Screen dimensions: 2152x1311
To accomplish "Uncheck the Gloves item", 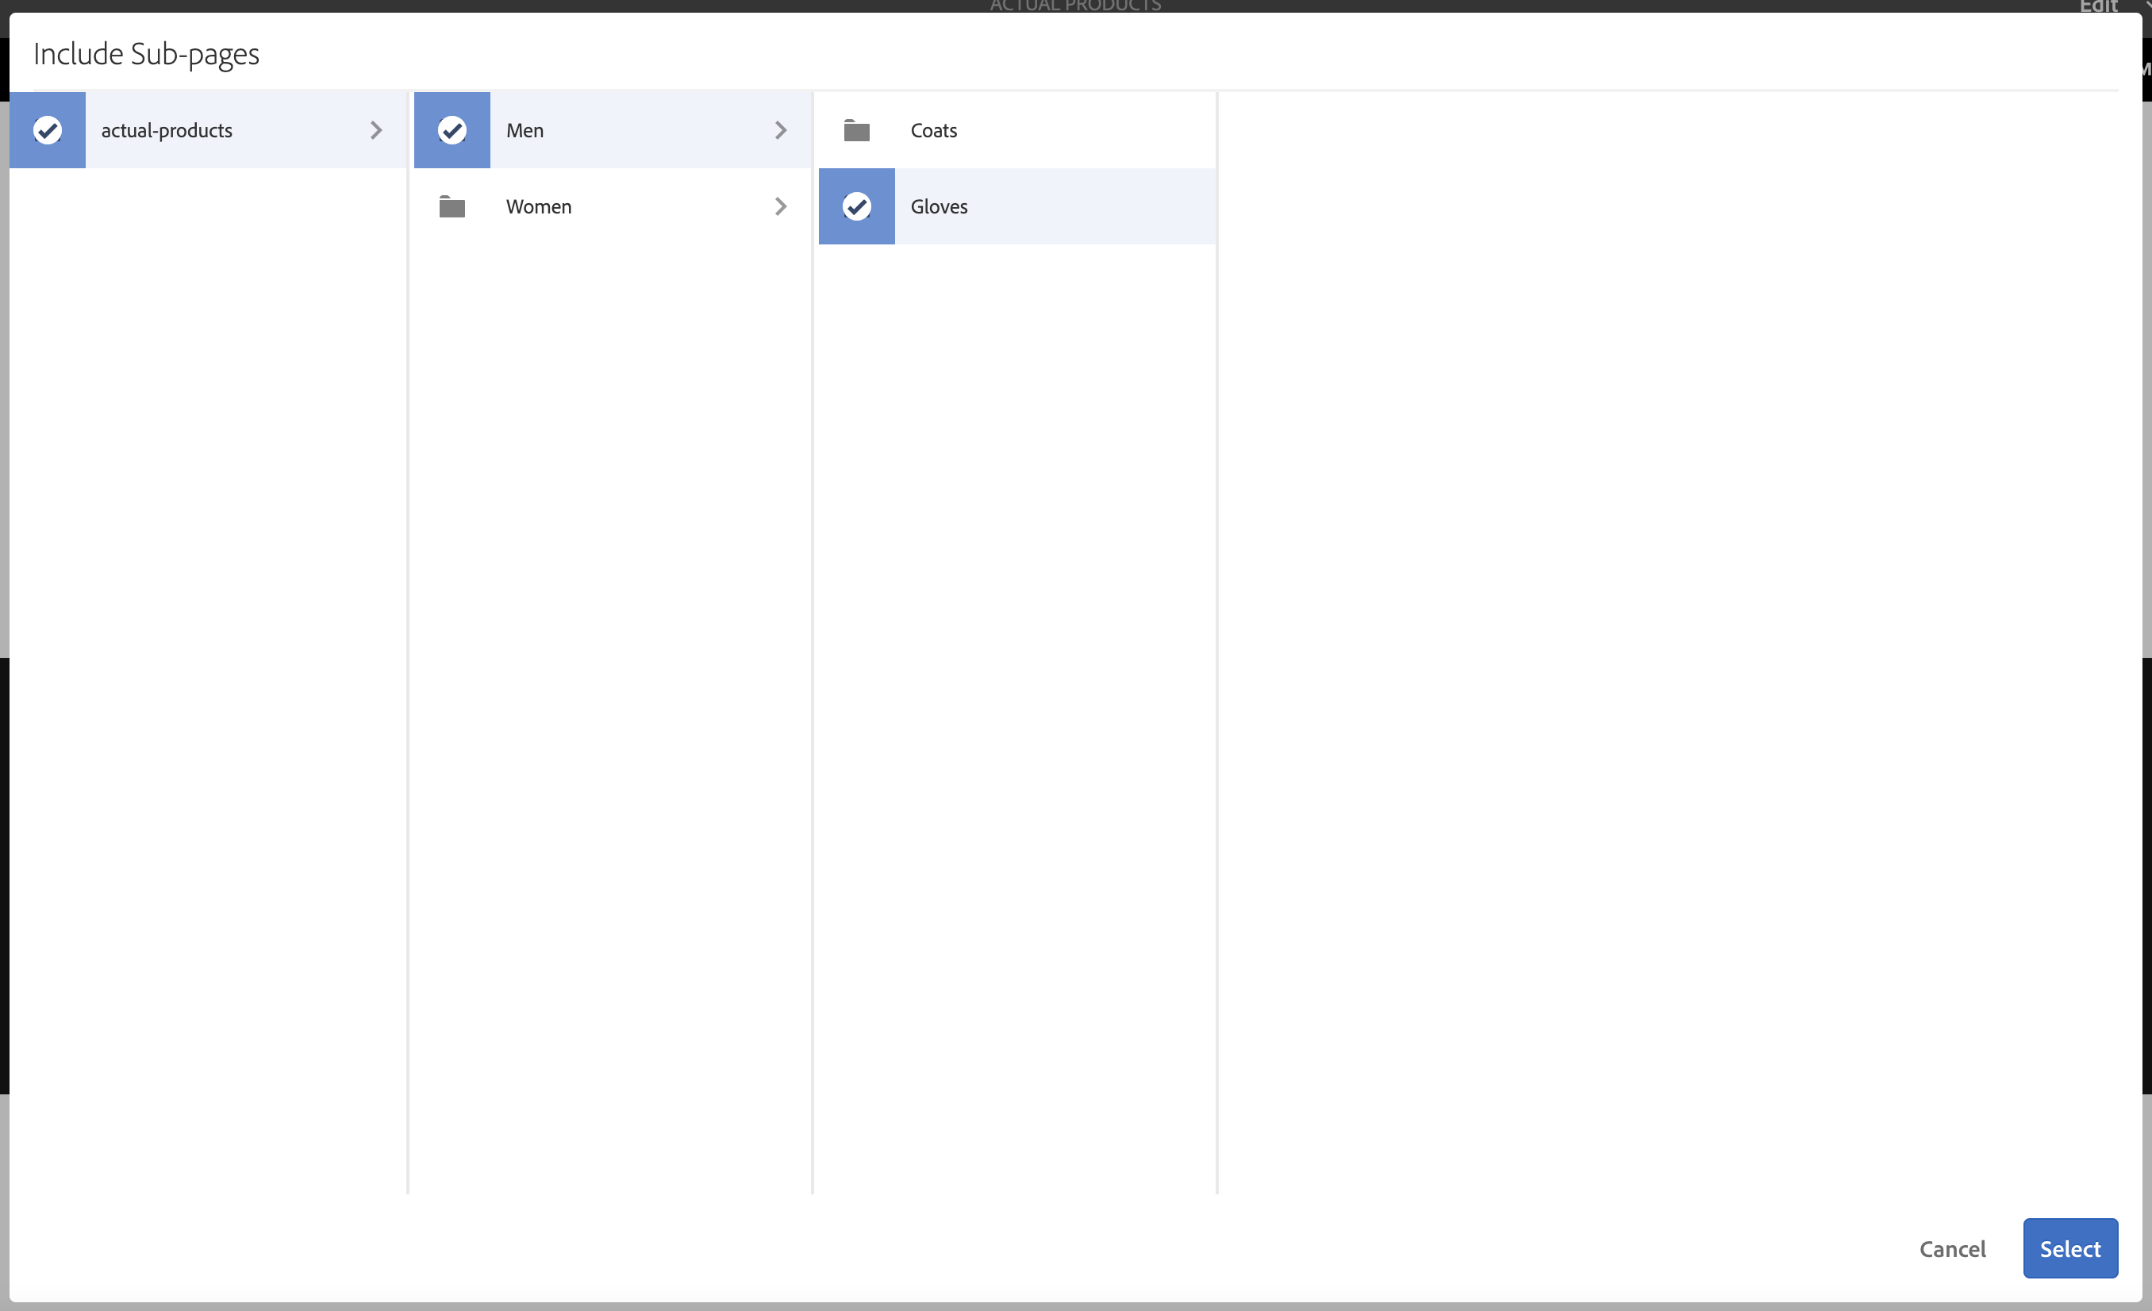I will (x=856, y=207).
